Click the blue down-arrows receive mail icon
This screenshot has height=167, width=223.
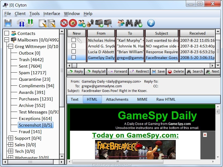point(21,23)
